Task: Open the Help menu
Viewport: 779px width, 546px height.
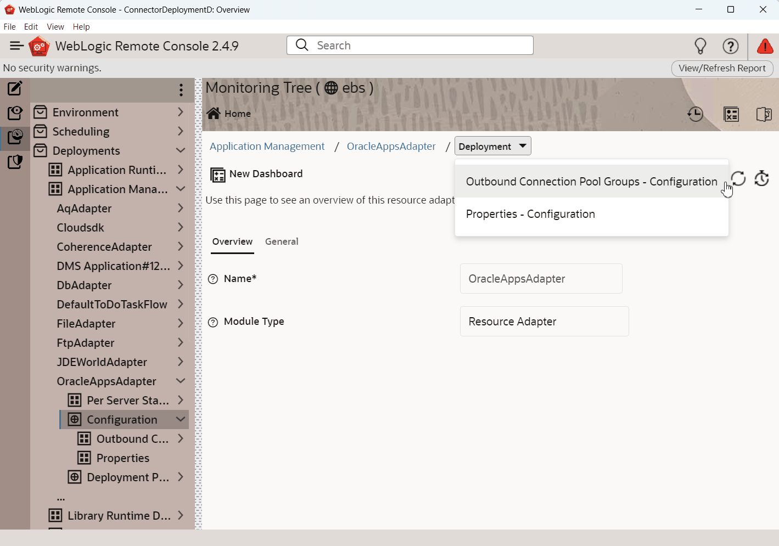Action: (x=81, y=26)
